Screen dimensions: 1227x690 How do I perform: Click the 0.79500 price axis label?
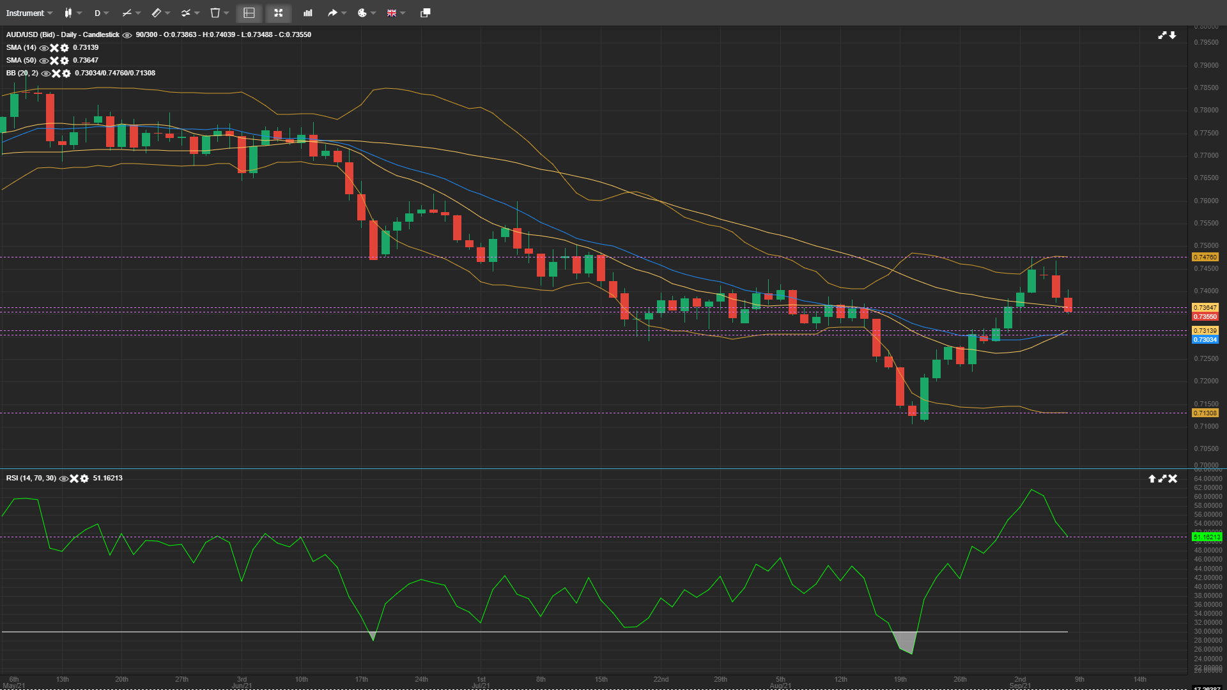pyautogui.click(x=1206, y=43)
